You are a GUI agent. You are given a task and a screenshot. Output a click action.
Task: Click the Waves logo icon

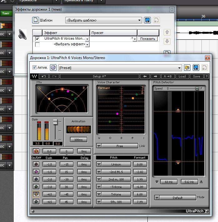coord(34,76)
